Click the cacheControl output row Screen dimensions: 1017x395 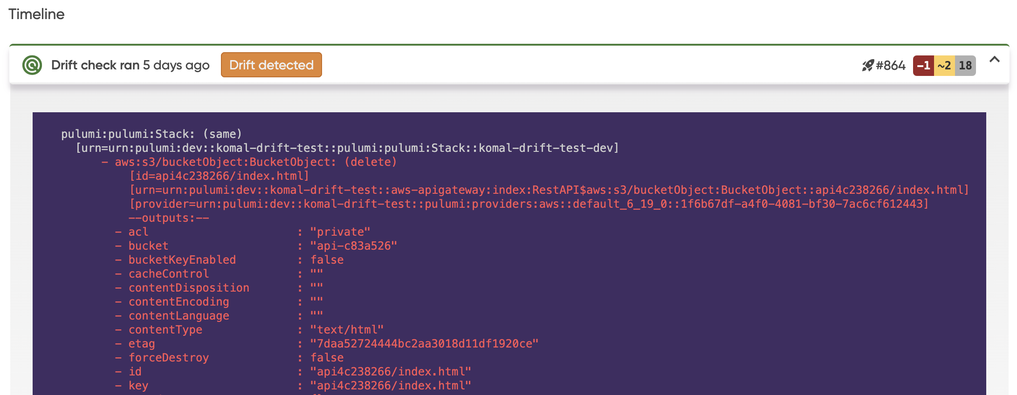click(219, 274)
